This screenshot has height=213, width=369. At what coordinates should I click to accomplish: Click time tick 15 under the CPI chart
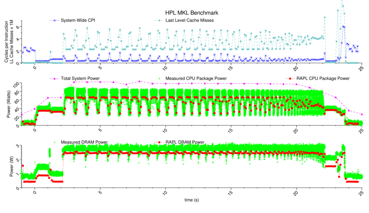point(230,68)
